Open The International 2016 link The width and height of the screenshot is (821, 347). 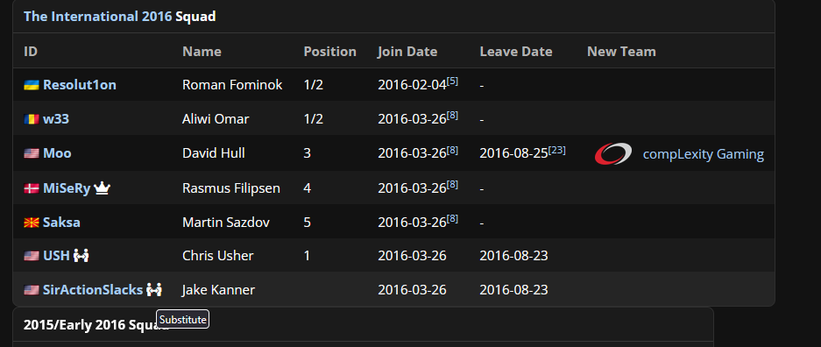click(x=98, y=17)
